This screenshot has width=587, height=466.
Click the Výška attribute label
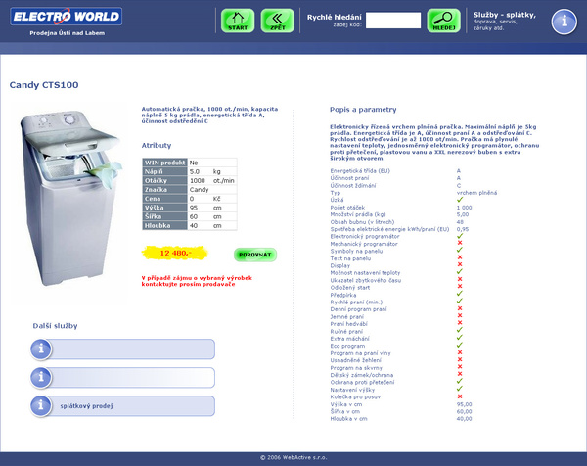click(164, 208)
